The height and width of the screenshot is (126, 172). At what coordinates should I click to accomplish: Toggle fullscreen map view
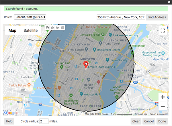pos(163,31)
